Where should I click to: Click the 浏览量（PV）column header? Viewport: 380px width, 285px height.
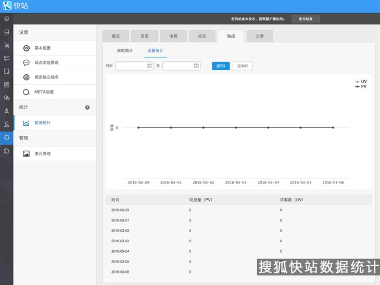pos(200,200)
